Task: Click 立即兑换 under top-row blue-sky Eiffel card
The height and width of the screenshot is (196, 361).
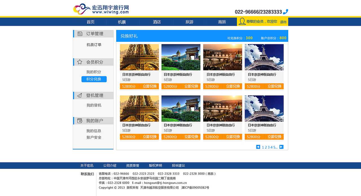Action: click(274, 86)
